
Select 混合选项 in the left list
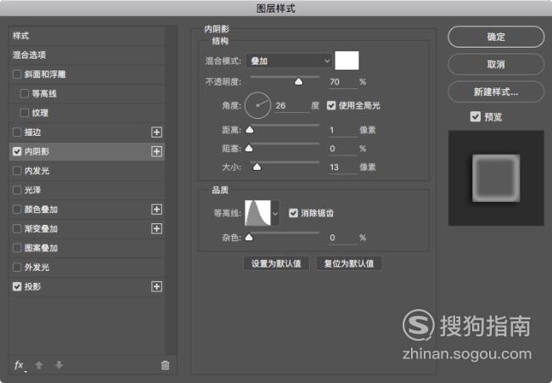click(87, 55)
